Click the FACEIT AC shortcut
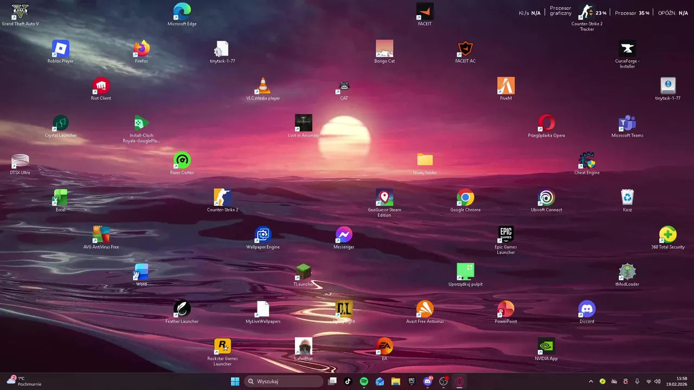 pyautogui.click(x=465, y=51)
